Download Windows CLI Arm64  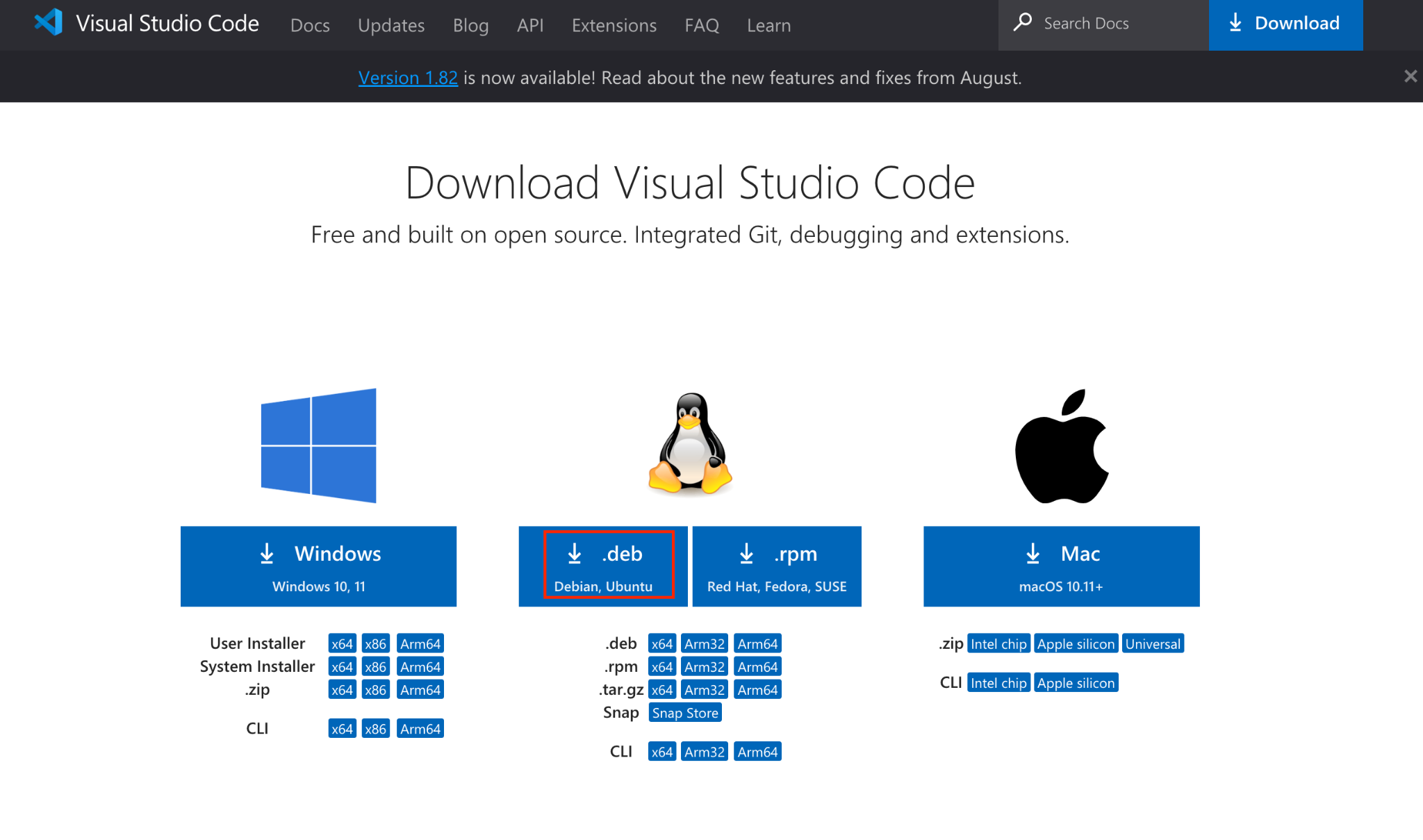420,728
